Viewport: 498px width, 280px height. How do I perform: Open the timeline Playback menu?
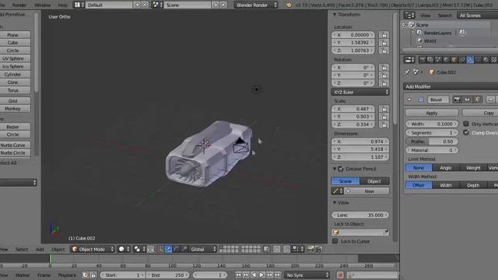[67, 275]
